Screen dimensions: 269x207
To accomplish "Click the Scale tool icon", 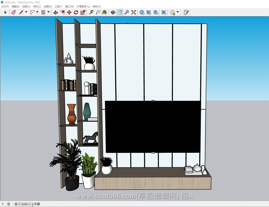I will 83,12.
